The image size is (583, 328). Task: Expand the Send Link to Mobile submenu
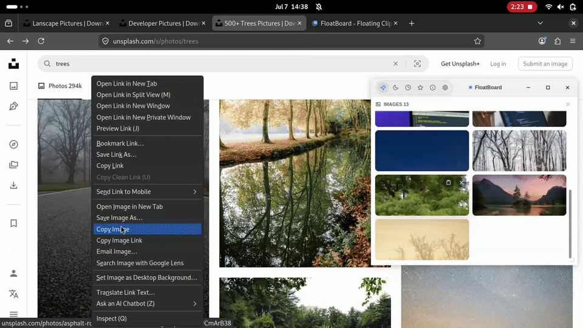tap(147, 191)
